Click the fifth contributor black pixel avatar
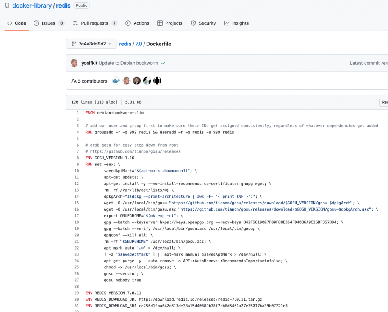Viewport: 388px width, 312px height. tap(157, 81)
